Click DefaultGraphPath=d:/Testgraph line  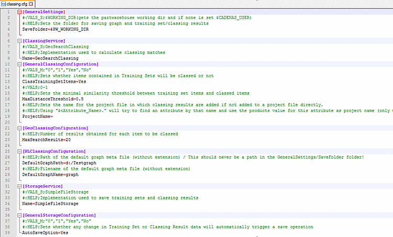coord(59,163)
